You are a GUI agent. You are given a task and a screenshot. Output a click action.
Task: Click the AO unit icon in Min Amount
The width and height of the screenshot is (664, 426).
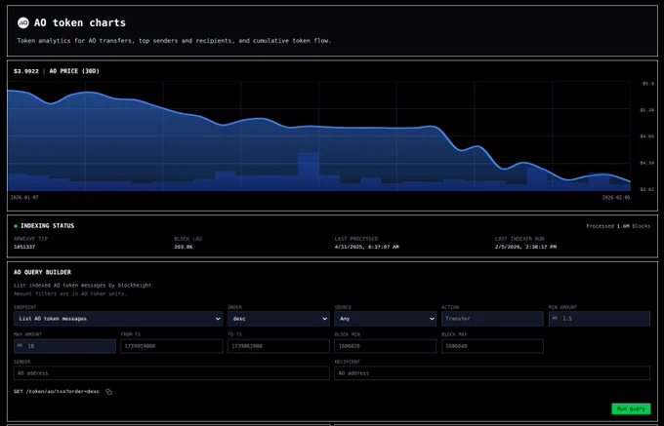[x=555, y=318]
